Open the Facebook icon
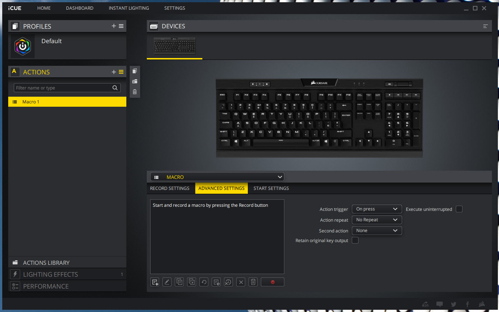This screenshot has height=312, width=499. click(467, 304)
